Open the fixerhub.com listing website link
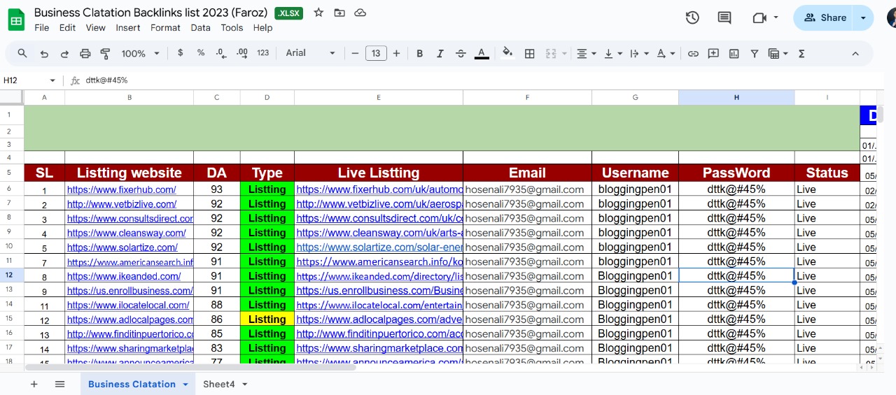 [x=121, y=189]
